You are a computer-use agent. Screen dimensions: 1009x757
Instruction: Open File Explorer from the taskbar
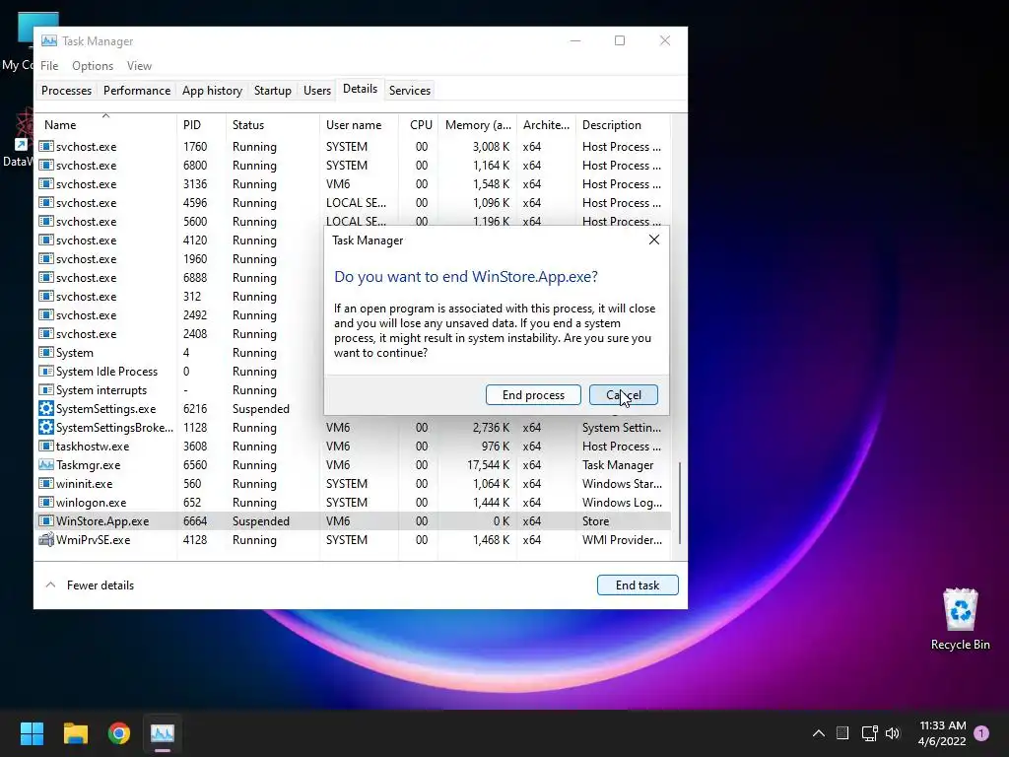[75, 733]
